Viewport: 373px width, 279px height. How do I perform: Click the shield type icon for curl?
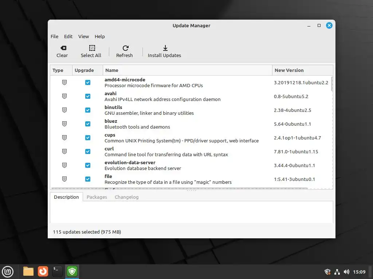point(64,151)
